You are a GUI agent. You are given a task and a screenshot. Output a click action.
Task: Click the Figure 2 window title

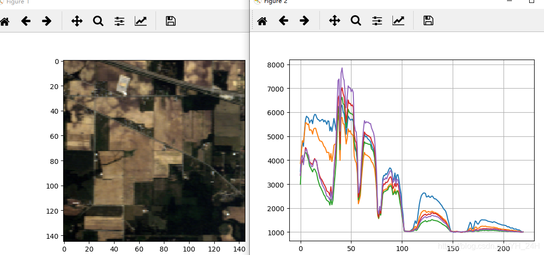tap(275, 1)
